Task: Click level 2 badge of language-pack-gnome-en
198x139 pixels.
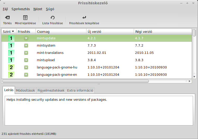Action: [x=11, y=75]
